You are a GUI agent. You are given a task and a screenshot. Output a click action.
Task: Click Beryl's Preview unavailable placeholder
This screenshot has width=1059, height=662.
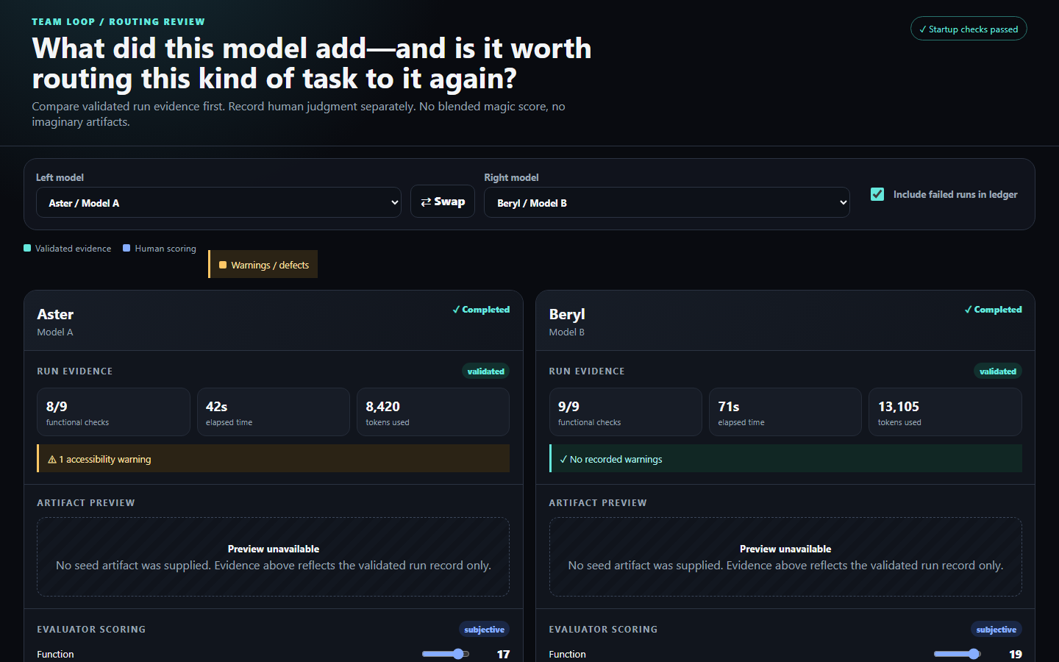click(x=785, y=557)
